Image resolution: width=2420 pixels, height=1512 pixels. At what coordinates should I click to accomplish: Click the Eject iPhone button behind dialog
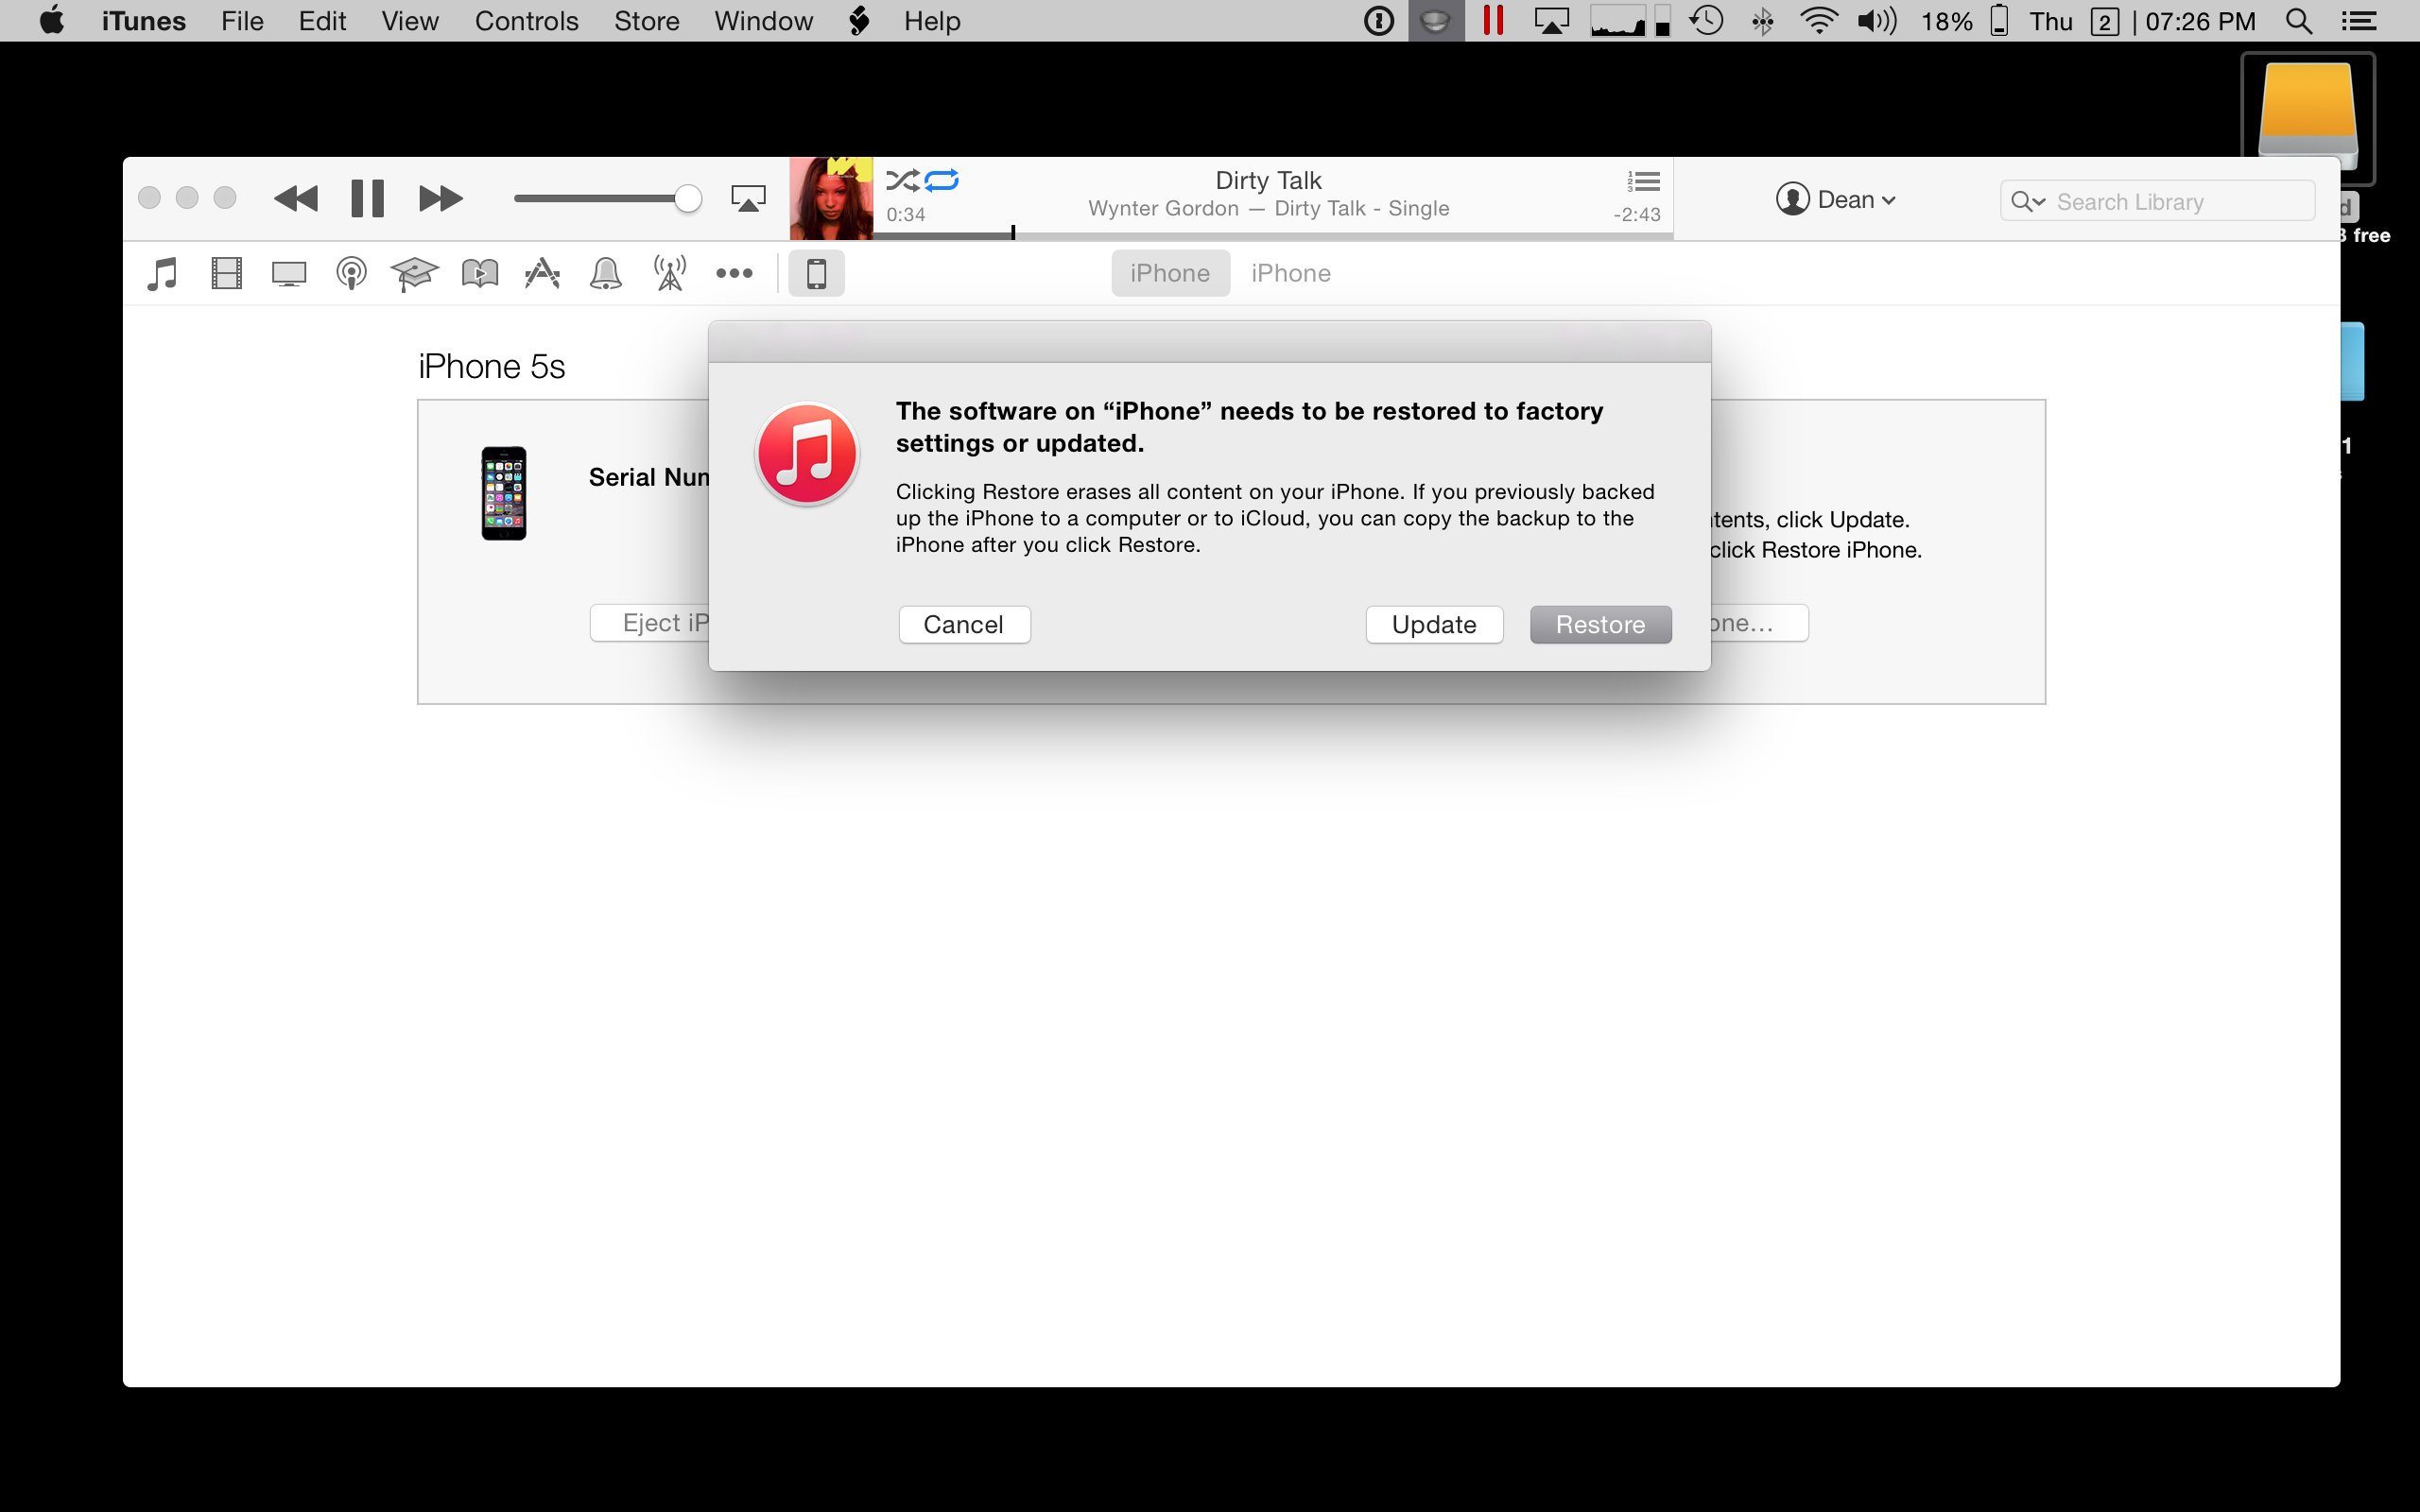point(650,623)
